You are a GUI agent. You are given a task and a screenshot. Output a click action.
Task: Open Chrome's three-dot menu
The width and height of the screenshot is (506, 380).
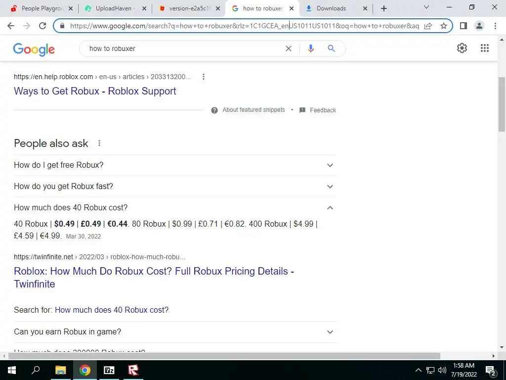(495, 26)
